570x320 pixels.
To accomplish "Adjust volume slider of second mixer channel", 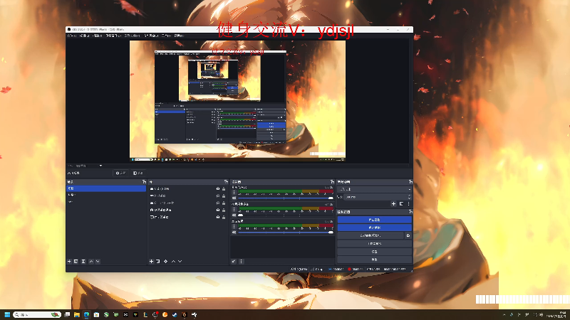I will tap(286, 215).
